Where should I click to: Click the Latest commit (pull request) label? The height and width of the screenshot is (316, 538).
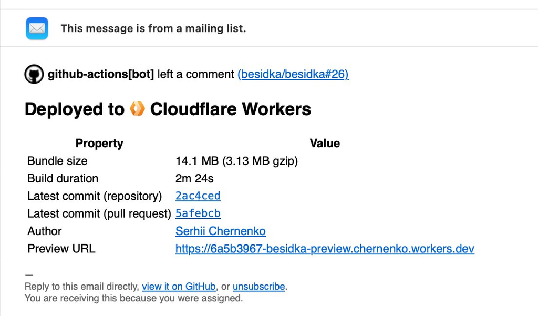tap(99, 213)
